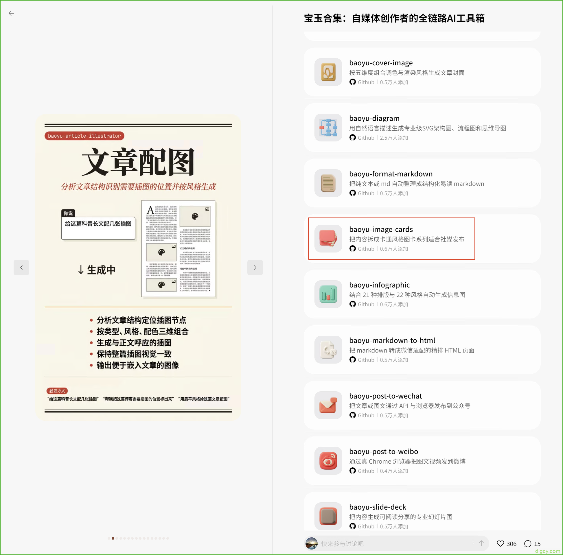The height and width of the screenshot is (555, 563).
Task: Open the baoyu-format-markdown title link
Action: click(391, 174)
